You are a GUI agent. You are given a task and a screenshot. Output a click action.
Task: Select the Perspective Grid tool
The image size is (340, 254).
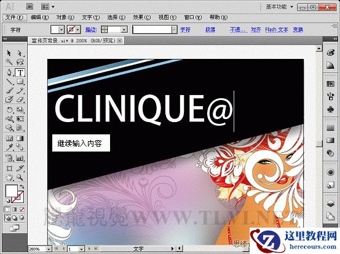pyautogui.click(x=20, y=128)
